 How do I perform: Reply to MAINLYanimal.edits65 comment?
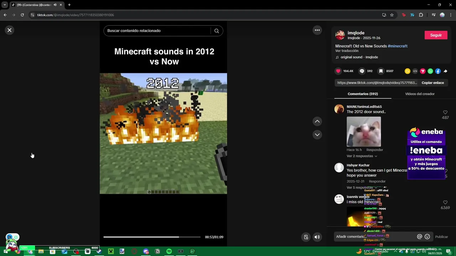click(x=374, y=150)
